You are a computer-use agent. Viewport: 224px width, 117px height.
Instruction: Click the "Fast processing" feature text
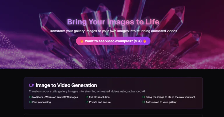coord(42,102)
